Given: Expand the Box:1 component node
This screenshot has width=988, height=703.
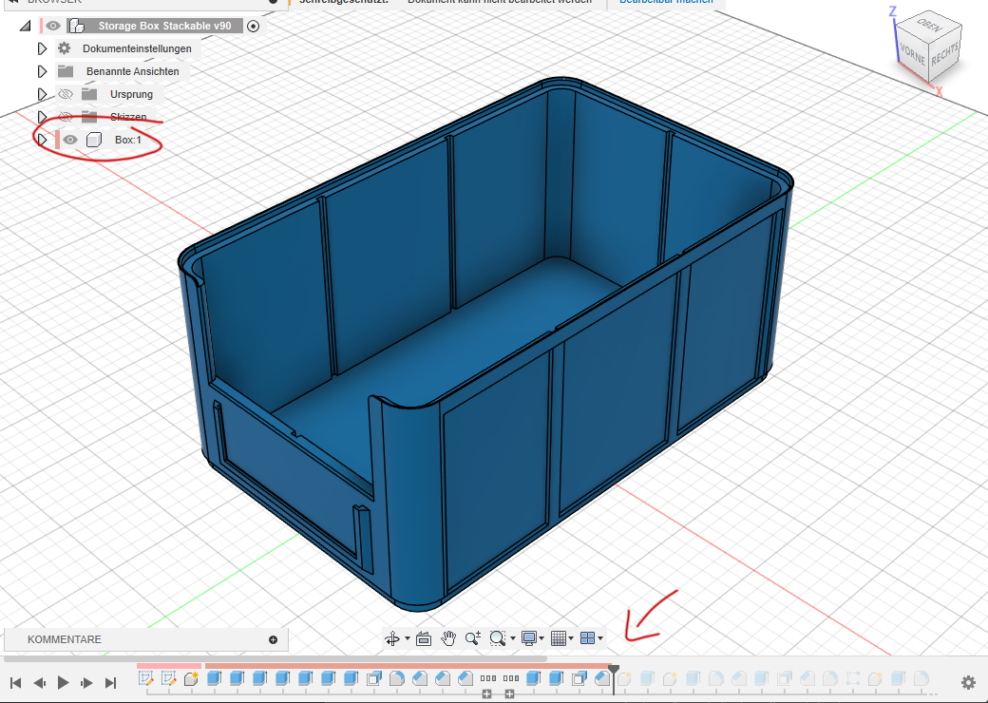Looking at the screenshot, I should pos(42,140).
